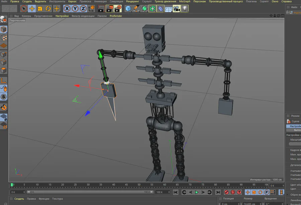Click Planar Workplane grid with arrows icon
This screenshot has width=301, height=205.
[x=4, y=126]
